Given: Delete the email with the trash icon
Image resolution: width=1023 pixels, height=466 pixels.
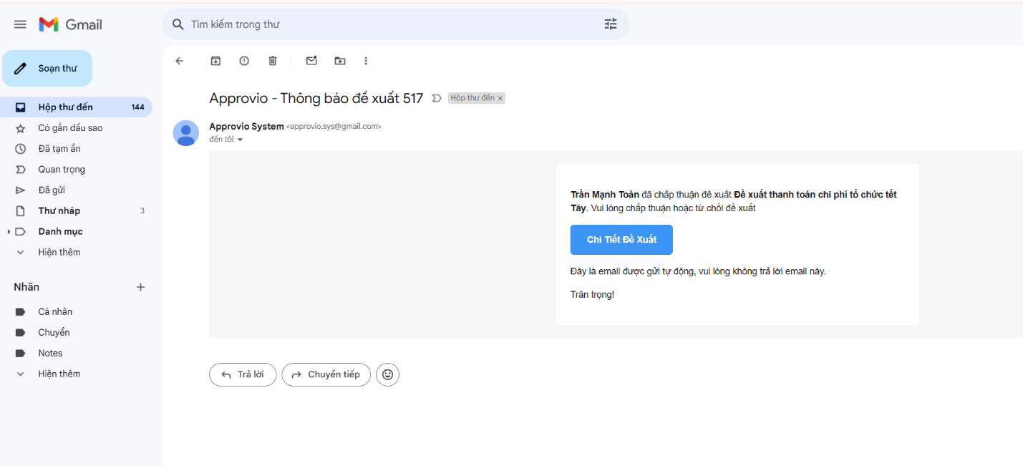Looking at the screenshot, I should click(273, 61).
